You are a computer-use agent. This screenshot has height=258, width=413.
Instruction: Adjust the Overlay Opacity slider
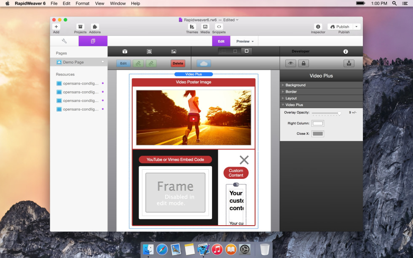(326, 113)
